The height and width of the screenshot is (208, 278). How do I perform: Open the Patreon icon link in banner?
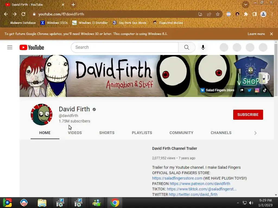click(x=242, y=90)
